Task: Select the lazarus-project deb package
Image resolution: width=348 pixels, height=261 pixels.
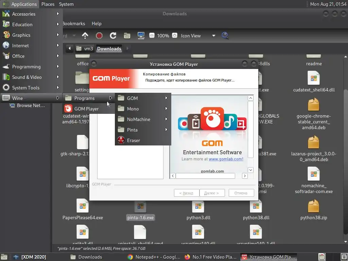Action: [x=314, y=149]
